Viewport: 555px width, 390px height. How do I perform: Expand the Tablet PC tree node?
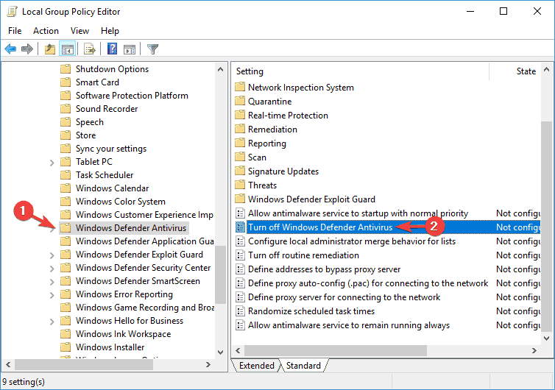pos(52,163)
